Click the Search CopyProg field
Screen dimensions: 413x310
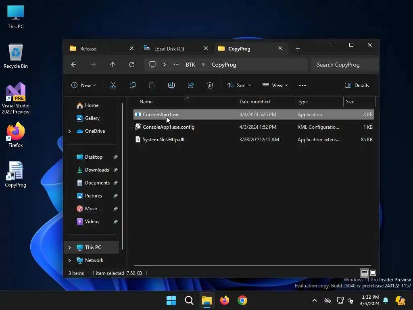coord(344,65)
